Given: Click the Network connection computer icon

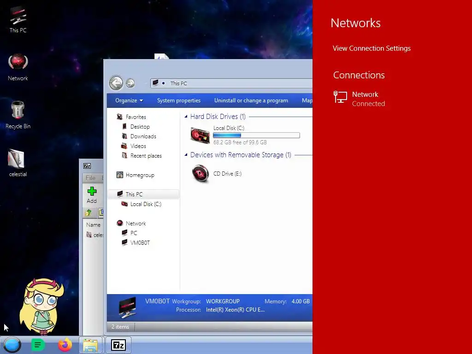Looking at the screenshot, I should pos(341,97).
